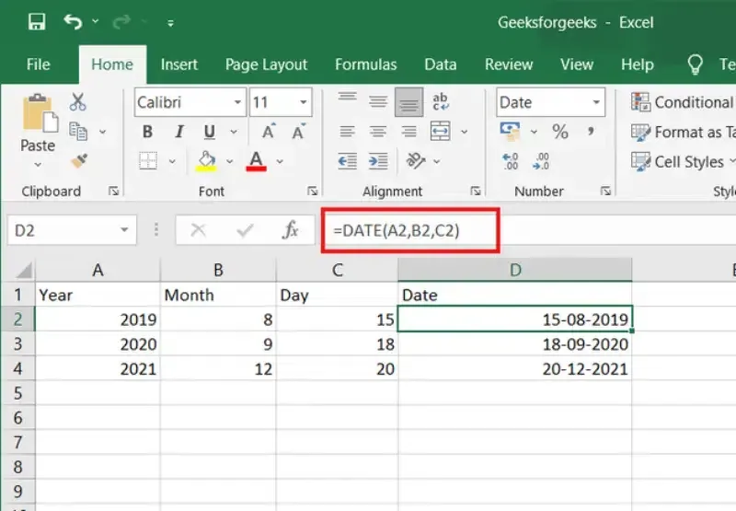Open Merge & Center options arrow
This screenshot has width=736, height=511.
[x=465, y=132]
